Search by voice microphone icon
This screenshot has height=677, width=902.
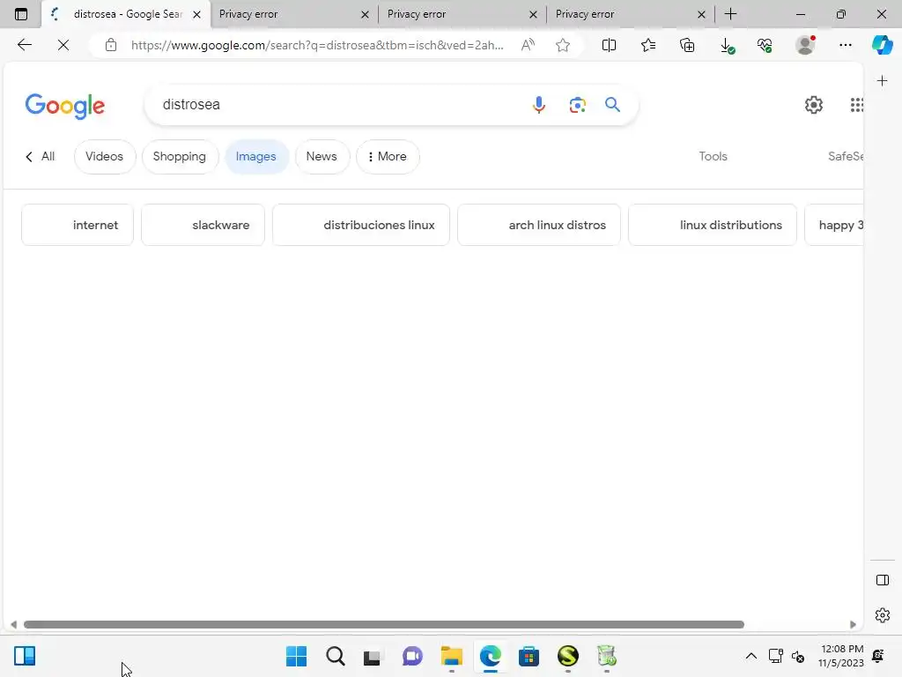(538, 105)
